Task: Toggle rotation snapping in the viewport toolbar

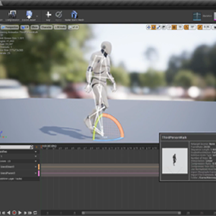Action: click(x=186, y=27)
